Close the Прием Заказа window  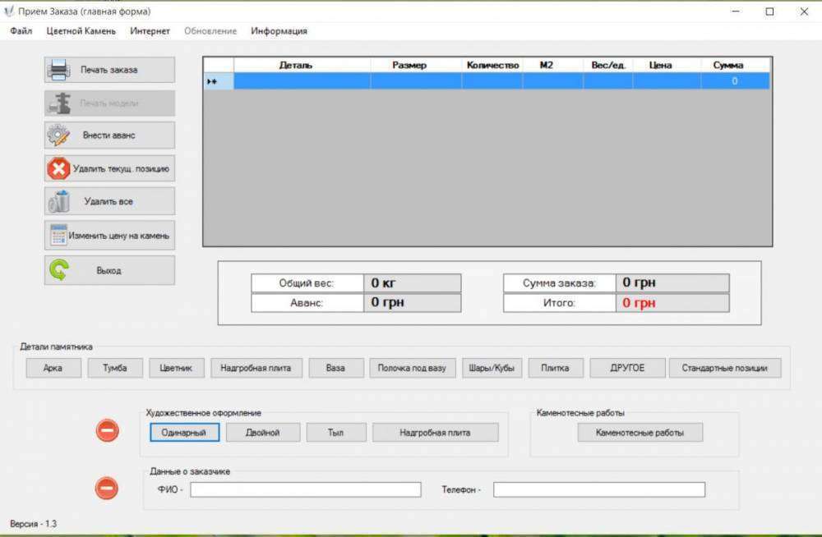coord(804,11)
